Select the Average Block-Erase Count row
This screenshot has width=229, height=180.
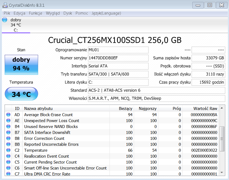click(112, 115)
